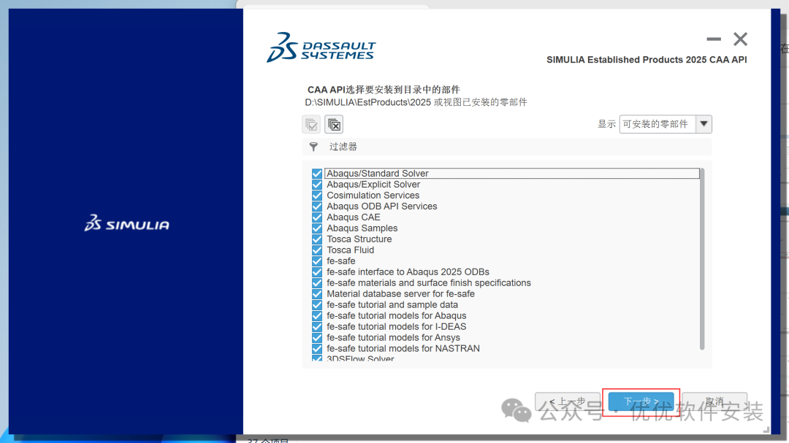Minimize the installer window
This screenshot has width=789, height=443.
(714, 39)
